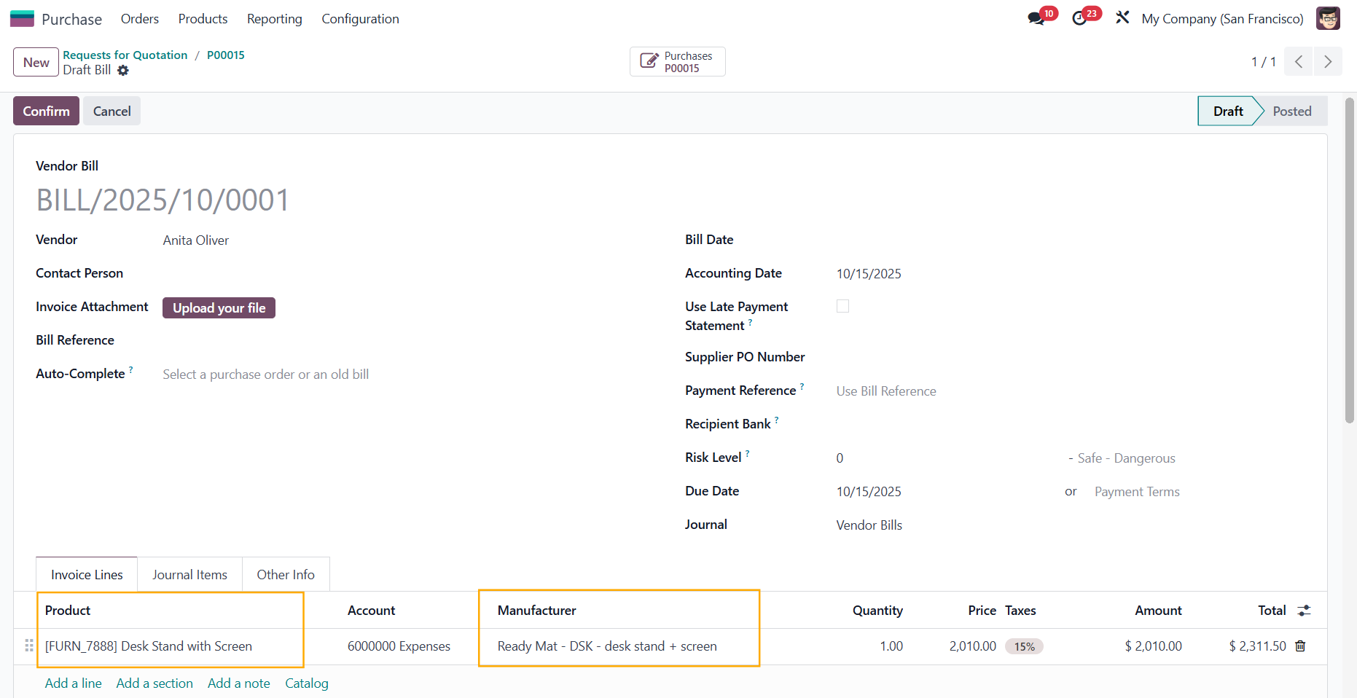This screenshot has width=1357, height=698.
Task: Open the Reporting menu
Action: point(274,19)
